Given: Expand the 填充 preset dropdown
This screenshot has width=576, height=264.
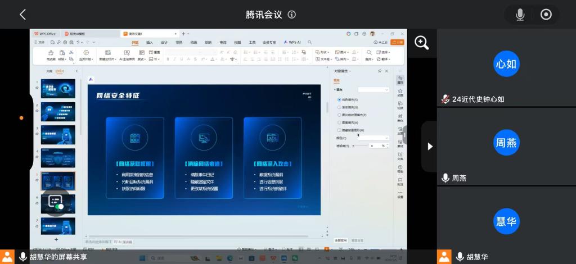Looking at the screenshot, I should [373, 89].
